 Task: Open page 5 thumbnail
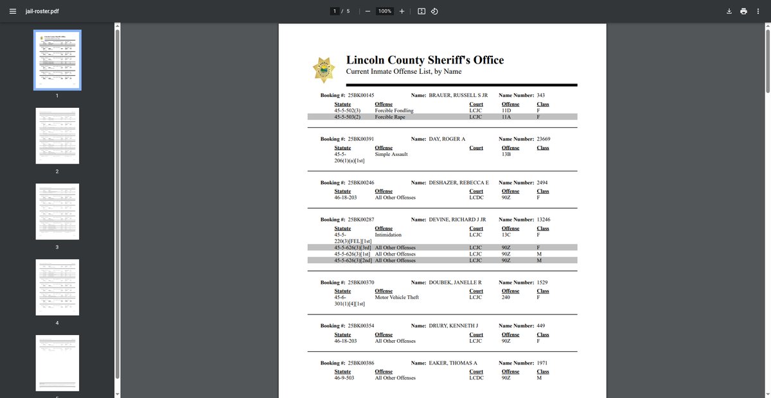(x=57, y=363)
